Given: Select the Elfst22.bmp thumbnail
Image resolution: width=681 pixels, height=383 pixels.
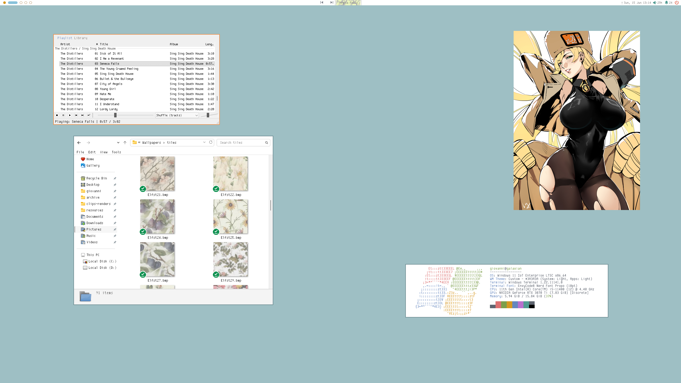Looking at the screenshot, I should click(x=230, y=174).
